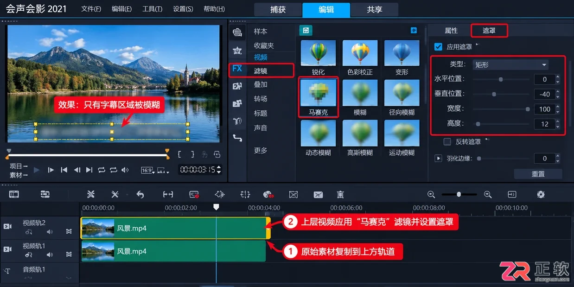Screen dimensions: 574x287
Task: Zoom out the timeline with magnifier minus
Action: pyautogui.click(x=431, y=195)
